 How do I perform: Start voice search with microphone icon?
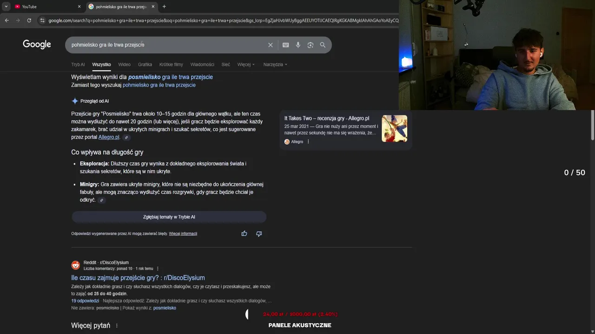[298, 45]
